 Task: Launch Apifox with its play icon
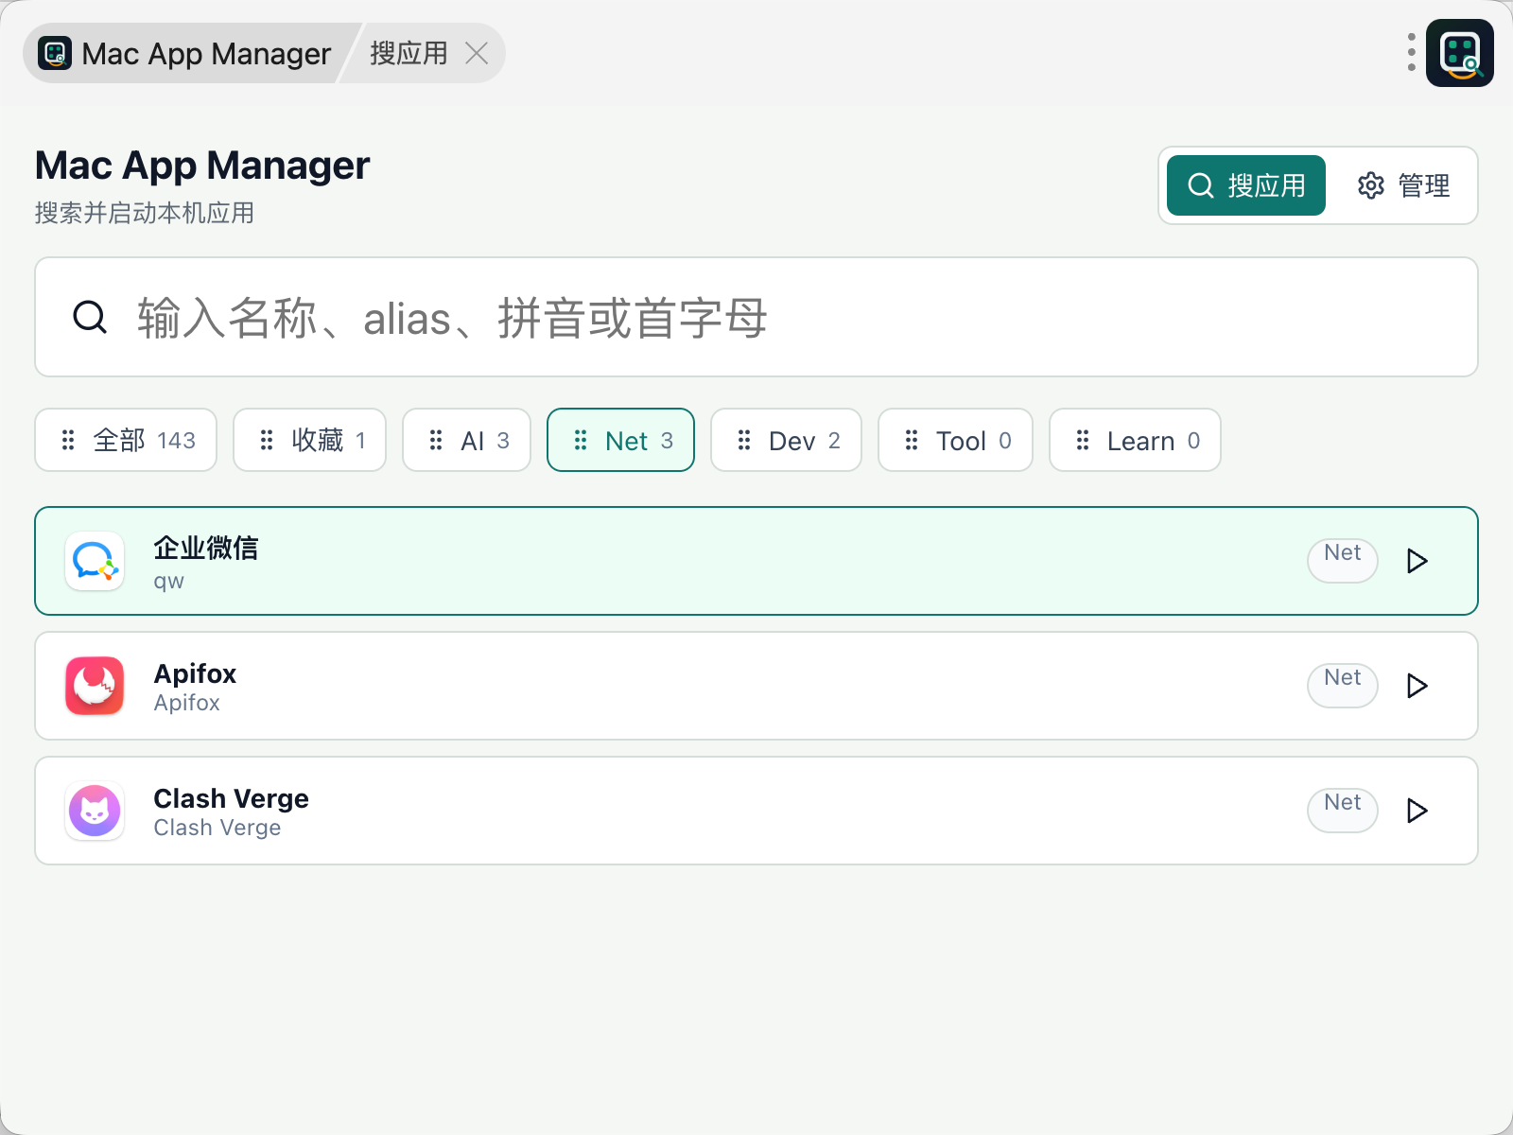tap(1417, 686)
